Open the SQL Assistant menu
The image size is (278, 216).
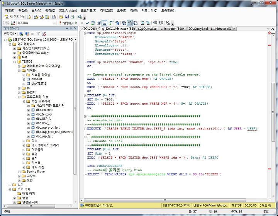click(68, 10)
